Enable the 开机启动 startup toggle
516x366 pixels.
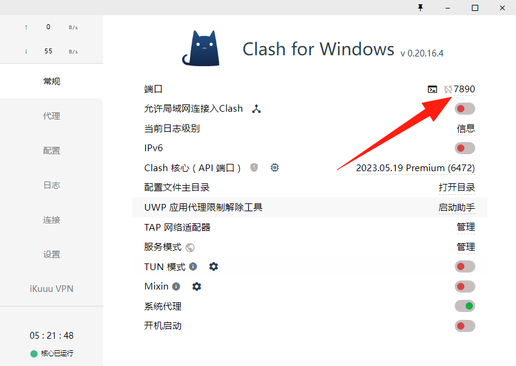pos(464,326)
